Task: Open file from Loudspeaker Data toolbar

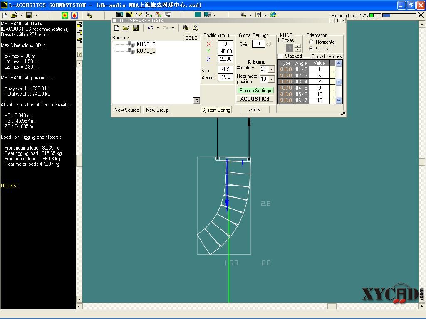Action: (x=126, y=28)
